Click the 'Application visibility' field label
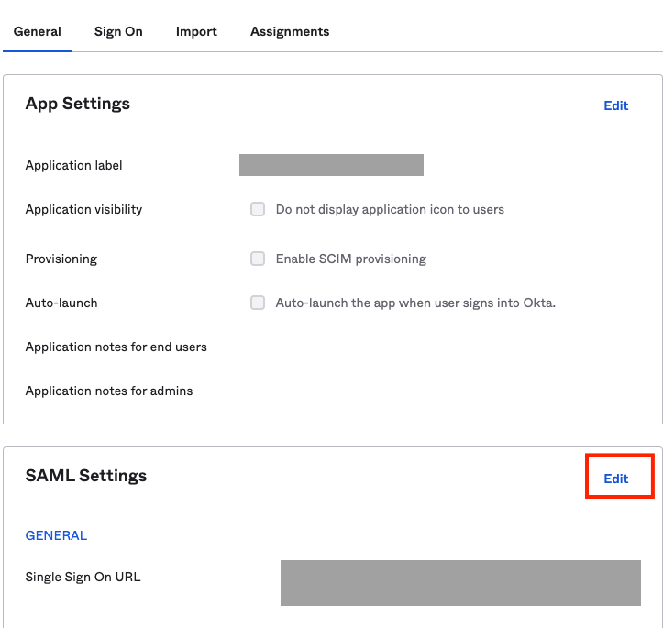 (x=83, y=209)
